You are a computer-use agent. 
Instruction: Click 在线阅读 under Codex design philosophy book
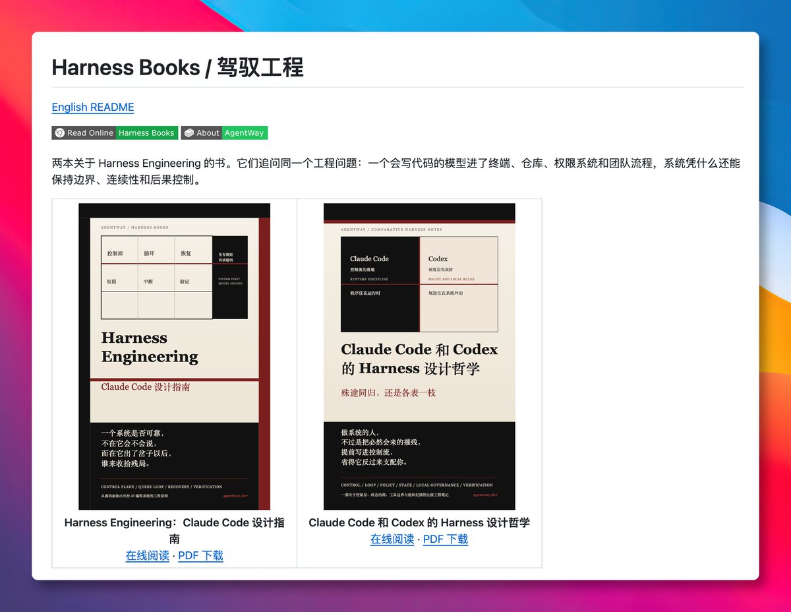coord(392,539)
